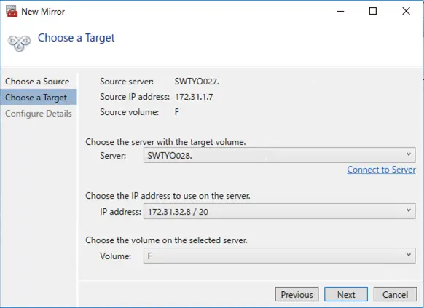
Task: Click the mirror volumes icon beside Choose a Target
Action: 19,43
